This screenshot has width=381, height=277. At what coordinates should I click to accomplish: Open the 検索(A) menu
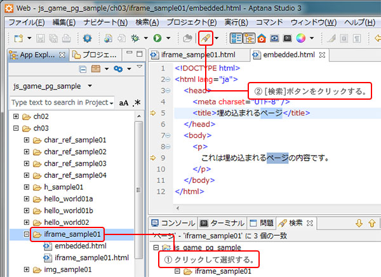(x=147, y=22)
